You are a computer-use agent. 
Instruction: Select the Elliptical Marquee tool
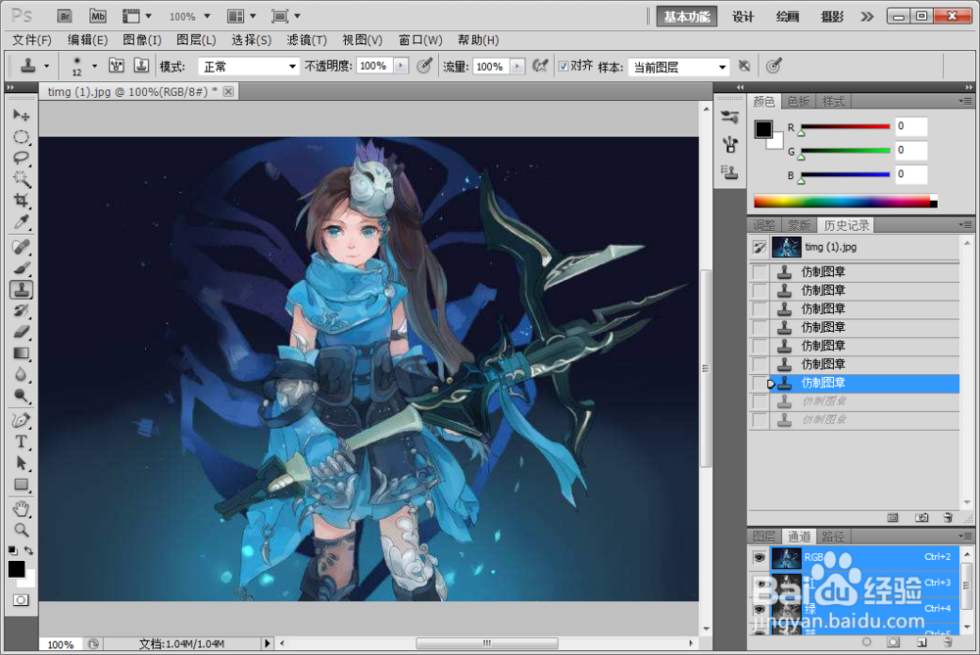[x=22, y=137]
